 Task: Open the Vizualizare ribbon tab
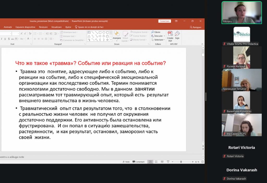(x=56, y=27)
